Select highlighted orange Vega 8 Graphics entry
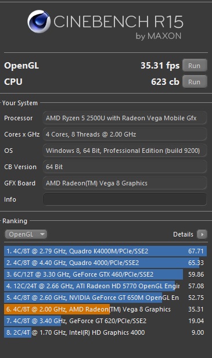212x358 pixels. tap(106, 309)
